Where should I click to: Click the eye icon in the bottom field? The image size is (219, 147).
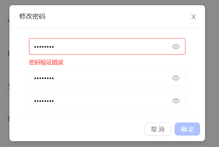coord(176,101)
